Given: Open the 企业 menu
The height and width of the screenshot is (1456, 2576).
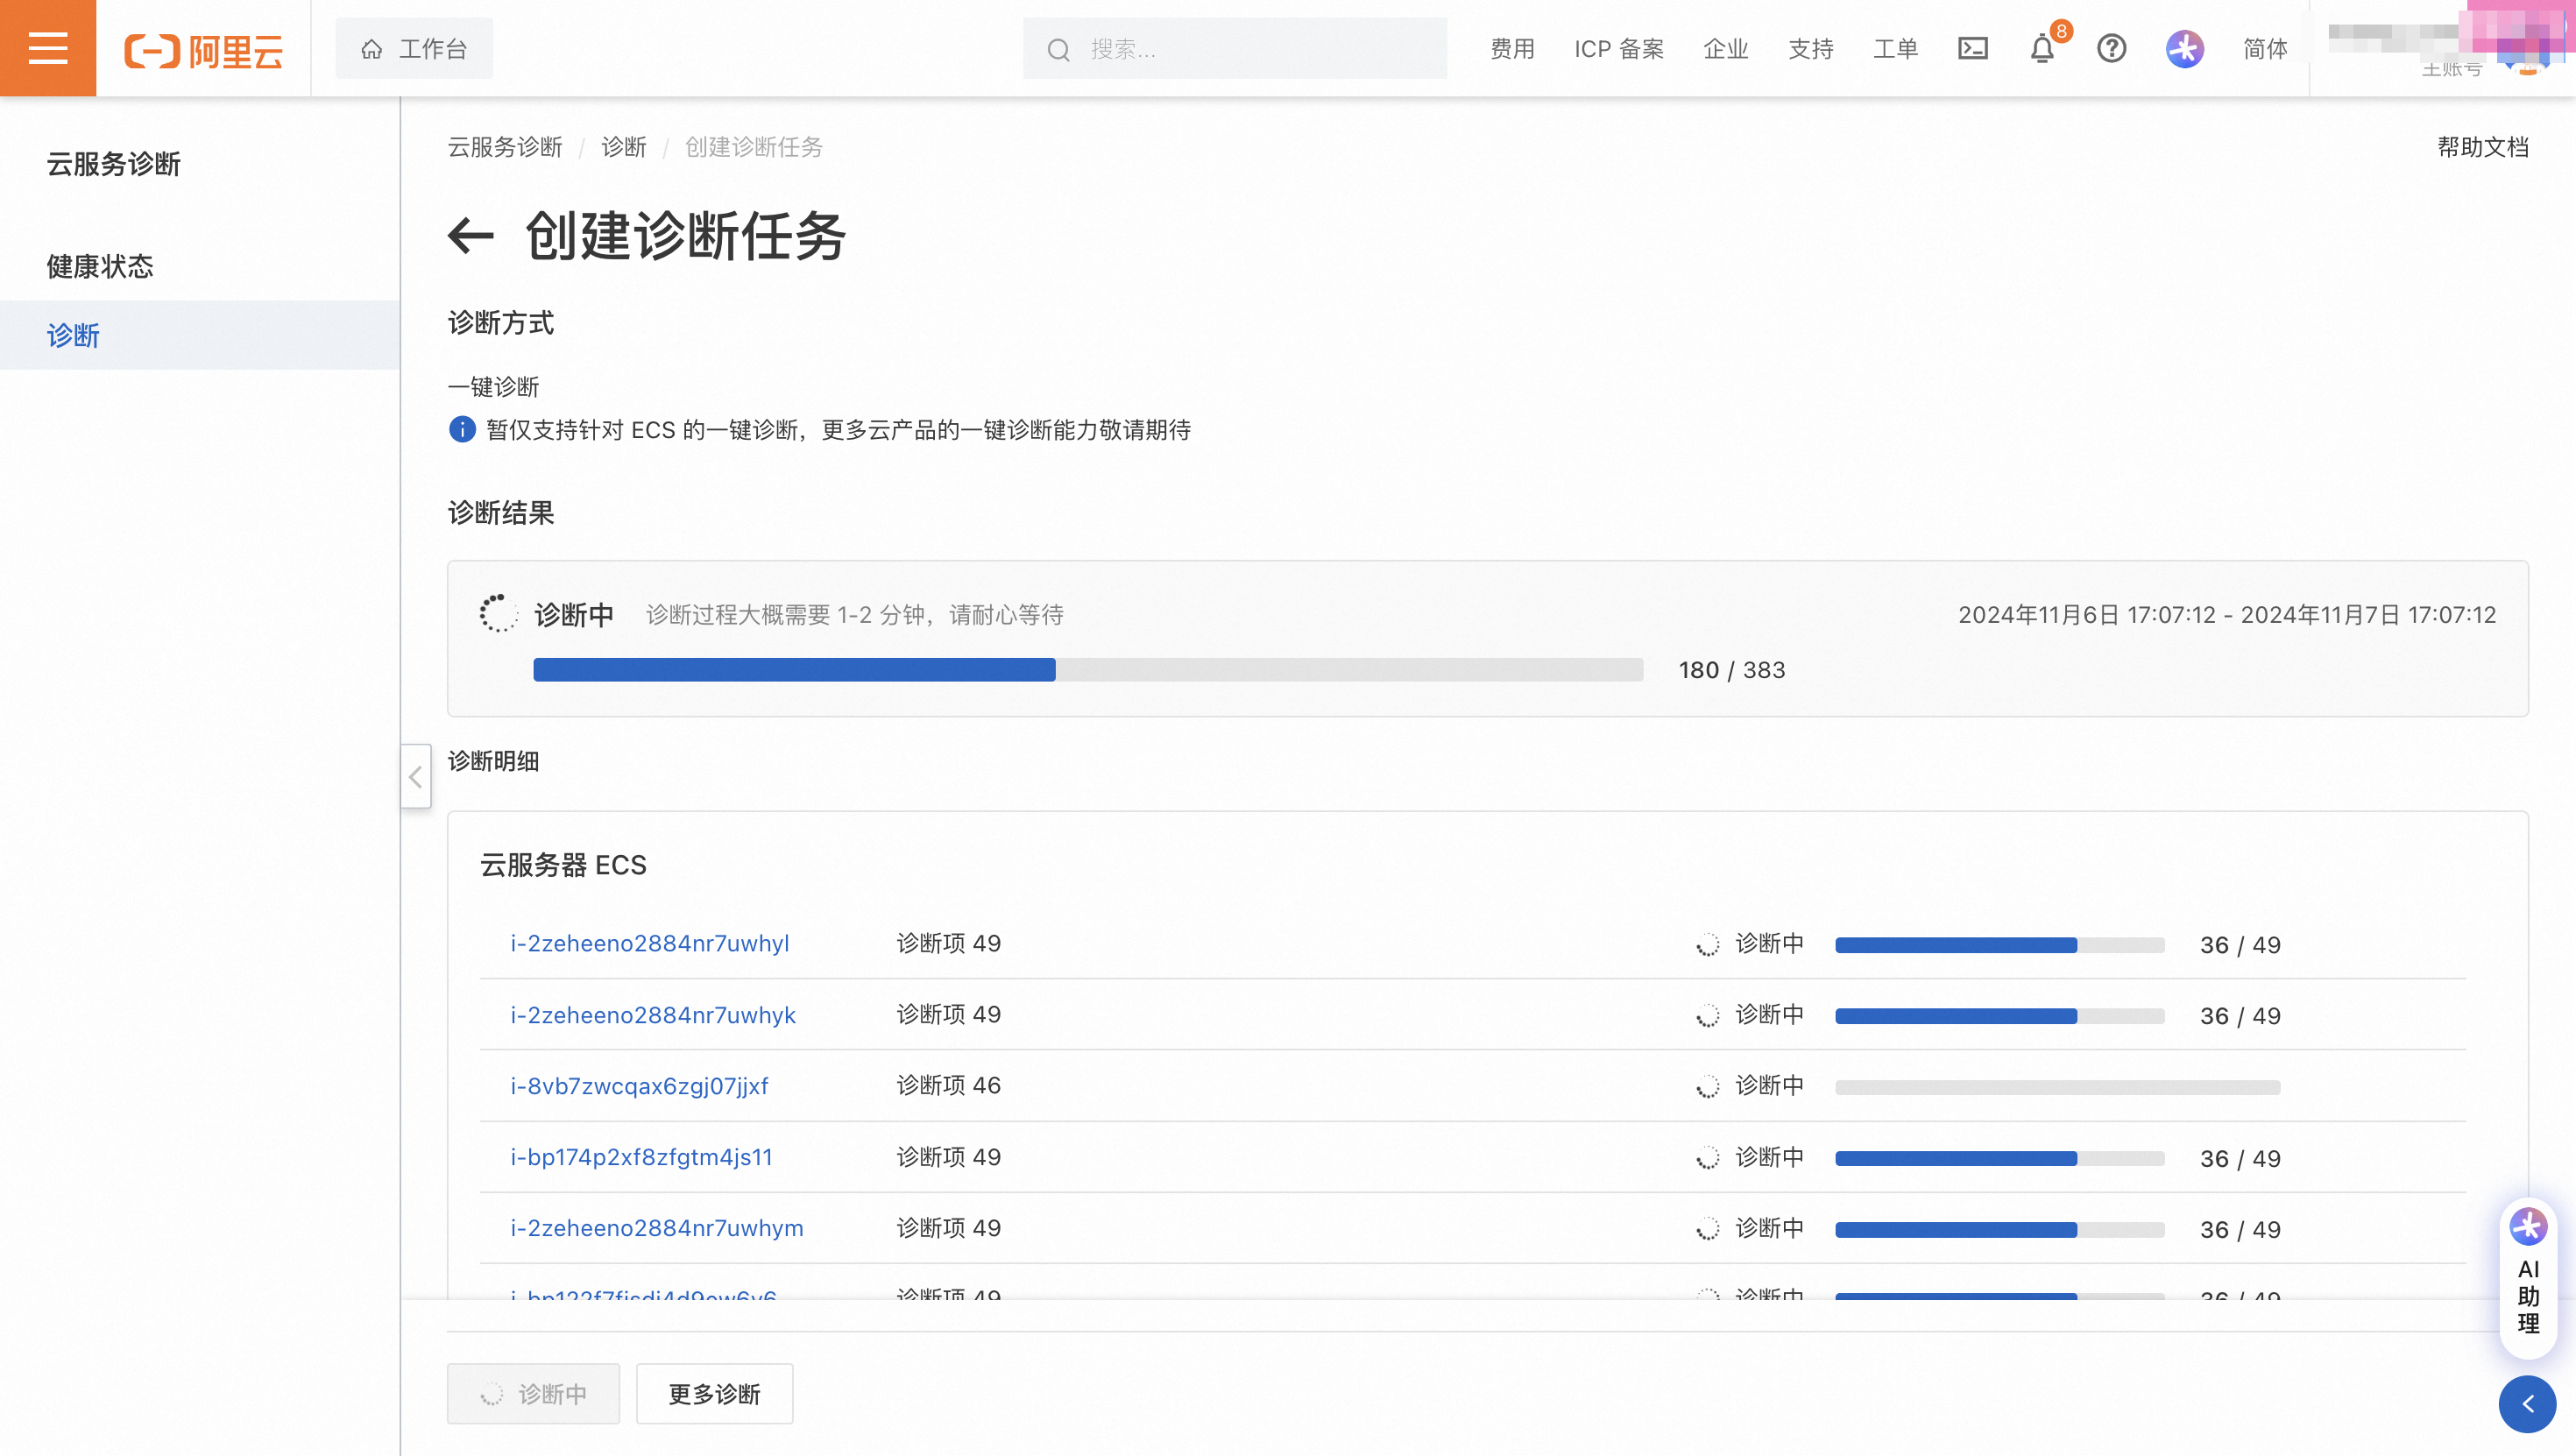Looking at the screenshot, I should pos(1726,48).
